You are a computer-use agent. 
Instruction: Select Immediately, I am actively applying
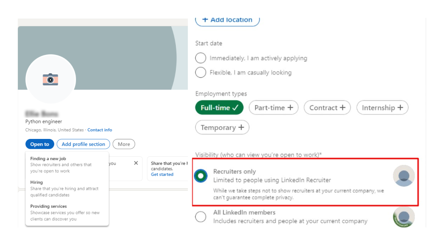(201, 58)
